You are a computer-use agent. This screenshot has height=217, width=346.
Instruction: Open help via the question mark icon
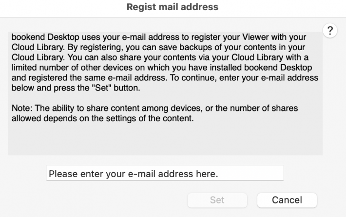[330, 31]
